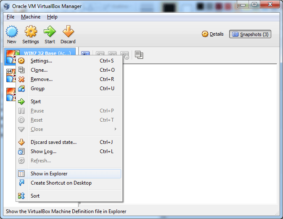Switch to the Snapshots (3) view
The width and height of the screenshot is (283, 219).
(x=250, y=34)
